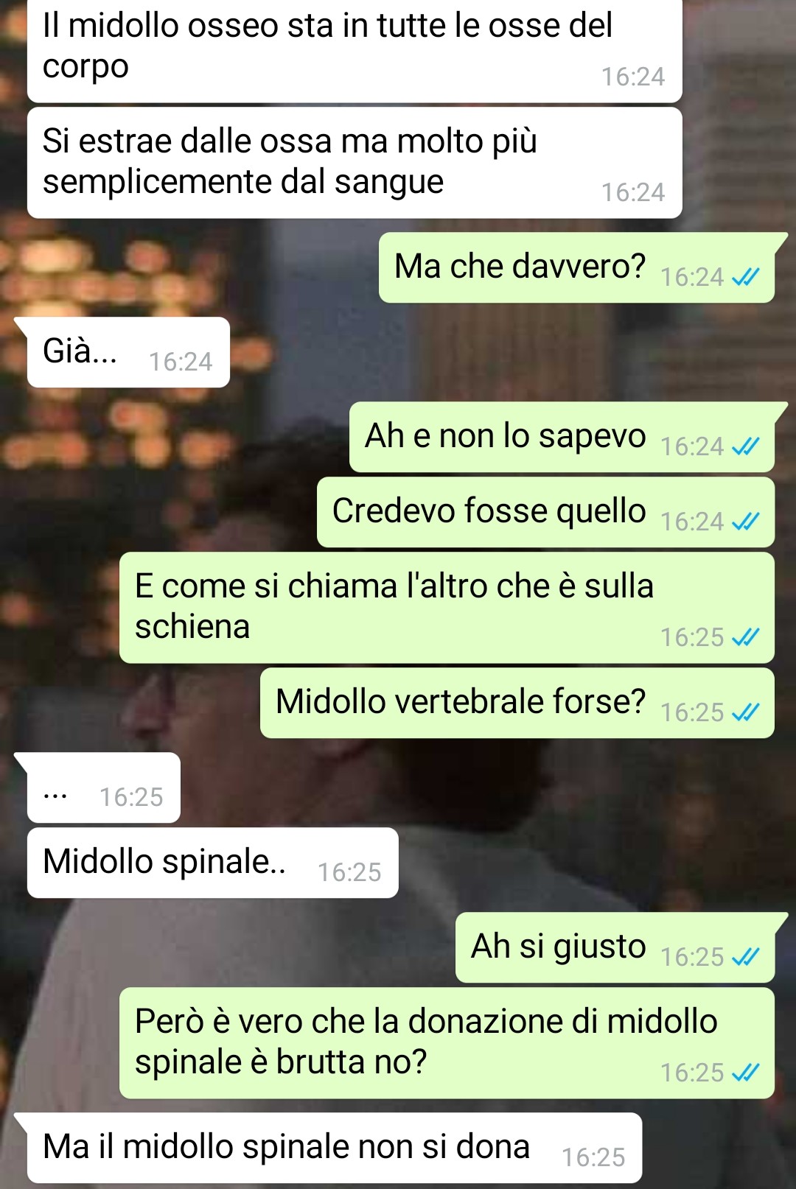Tap 'Ma il midollo spinale non si dona' bubble
The height and width of the screenshot is (1189, 796).
pos(335,1148)
